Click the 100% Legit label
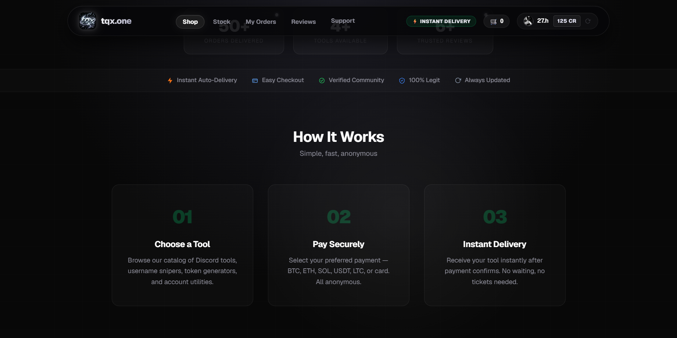This screenshot has width=677, height=338. (424, 80)
